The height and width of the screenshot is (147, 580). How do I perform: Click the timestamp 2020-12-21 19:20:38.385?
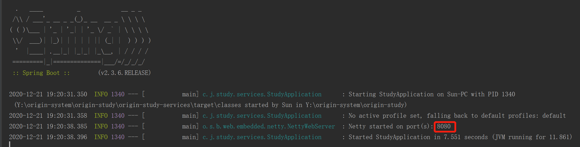tap(48, 126)
